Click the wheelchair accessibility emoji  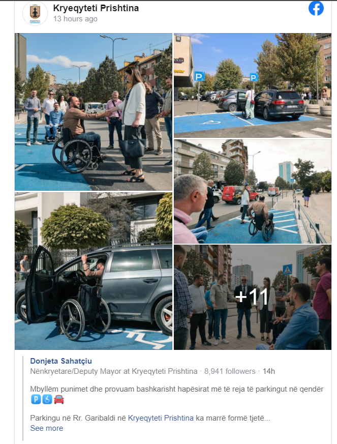click(47, 400)
